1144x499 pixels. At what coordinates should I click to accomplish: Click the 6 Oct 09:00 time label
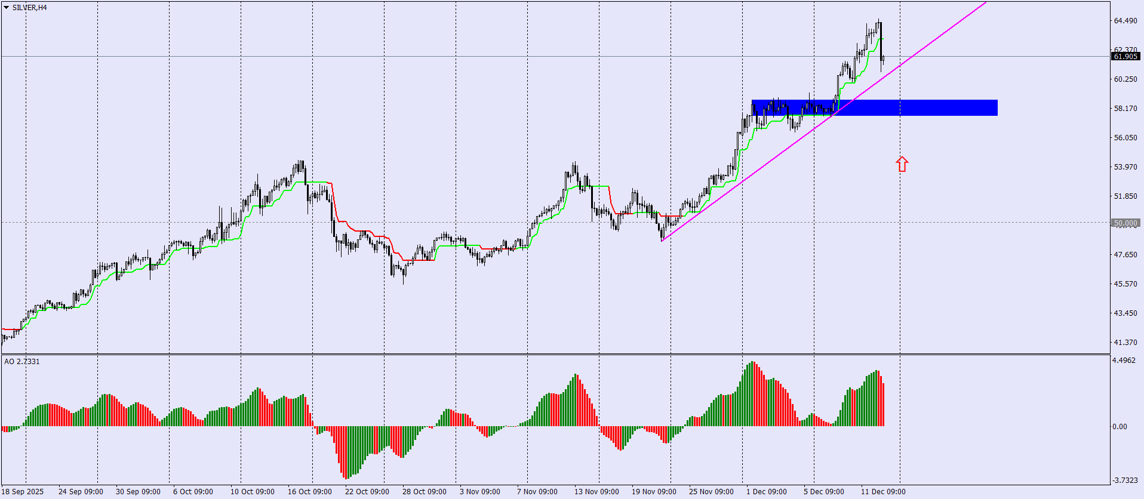[x=193, y=492]
